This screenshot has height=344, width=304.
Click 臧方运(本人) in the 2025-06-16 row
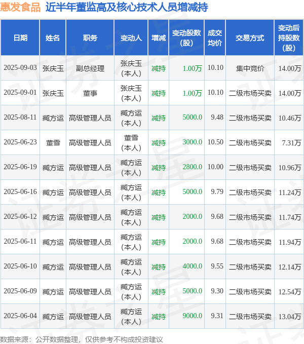[x=131, y=193]
